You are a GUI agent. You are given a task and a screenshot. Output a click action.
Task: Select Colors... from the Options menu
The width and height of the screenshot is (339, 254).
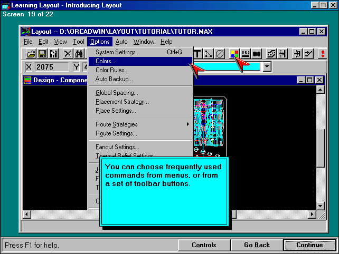(x=106, y=61)
